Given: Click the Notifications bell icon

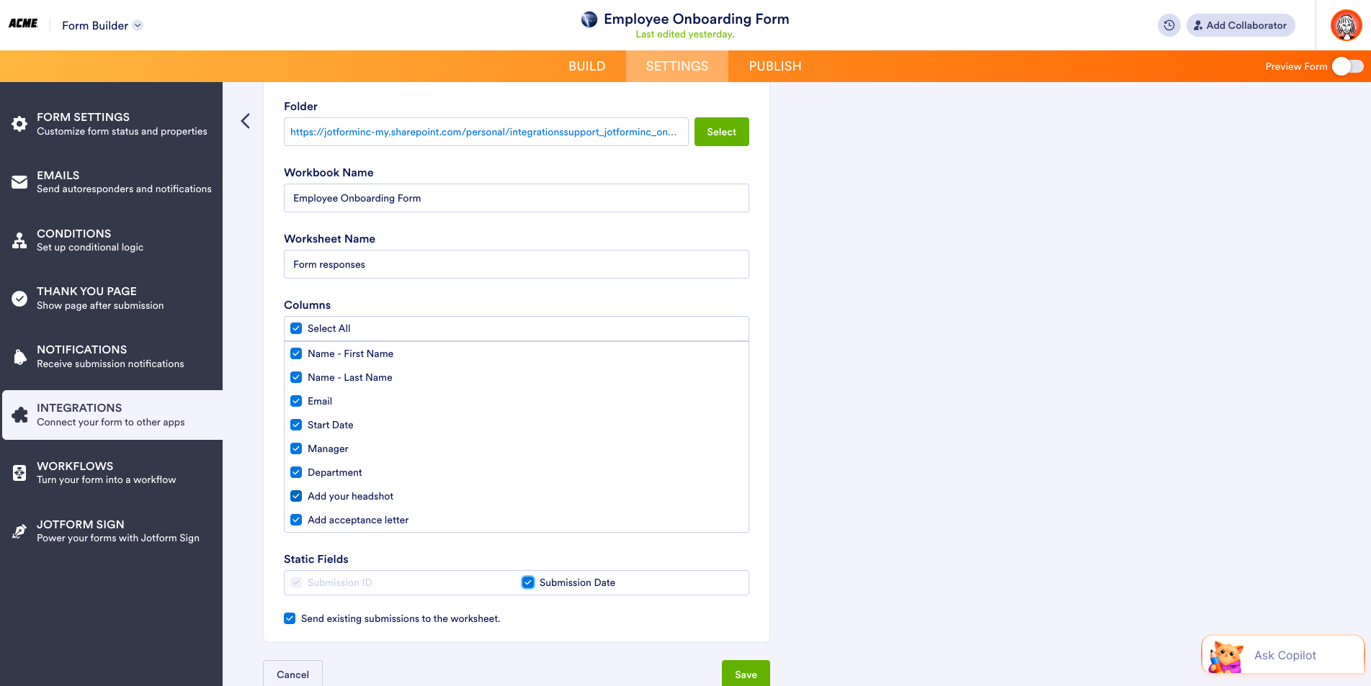Looking at the screenshot, I should point(19,356).
